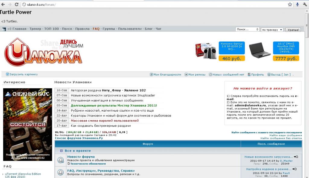Open FAQ in navigation bar
Screen dimensions: 309x178
point(96,29)
